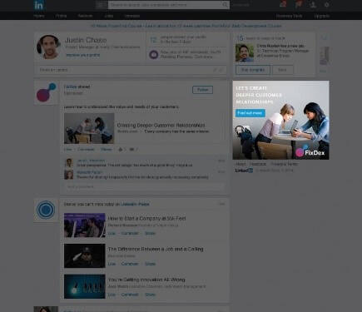Open the Jobs menu item
Screen dimensions: 362x312
click(109, 16)
